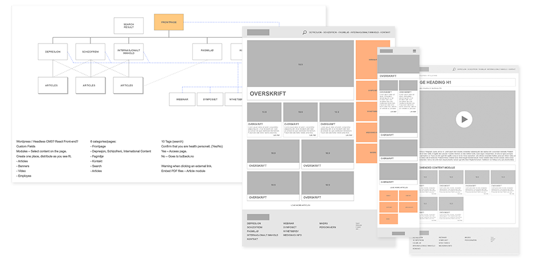Select the INTERNASJONALT INNHOLD node in the sitemap

coord(129,52)
